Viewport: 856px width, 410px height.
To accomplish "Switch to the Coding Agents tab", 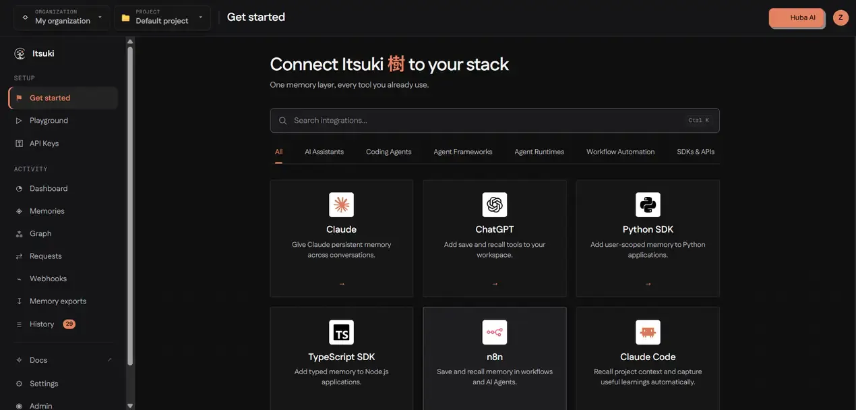I will pos(388,152).
